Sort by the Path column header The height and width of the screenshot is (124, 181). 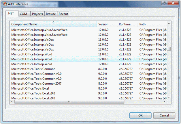(x=152, y=24)
